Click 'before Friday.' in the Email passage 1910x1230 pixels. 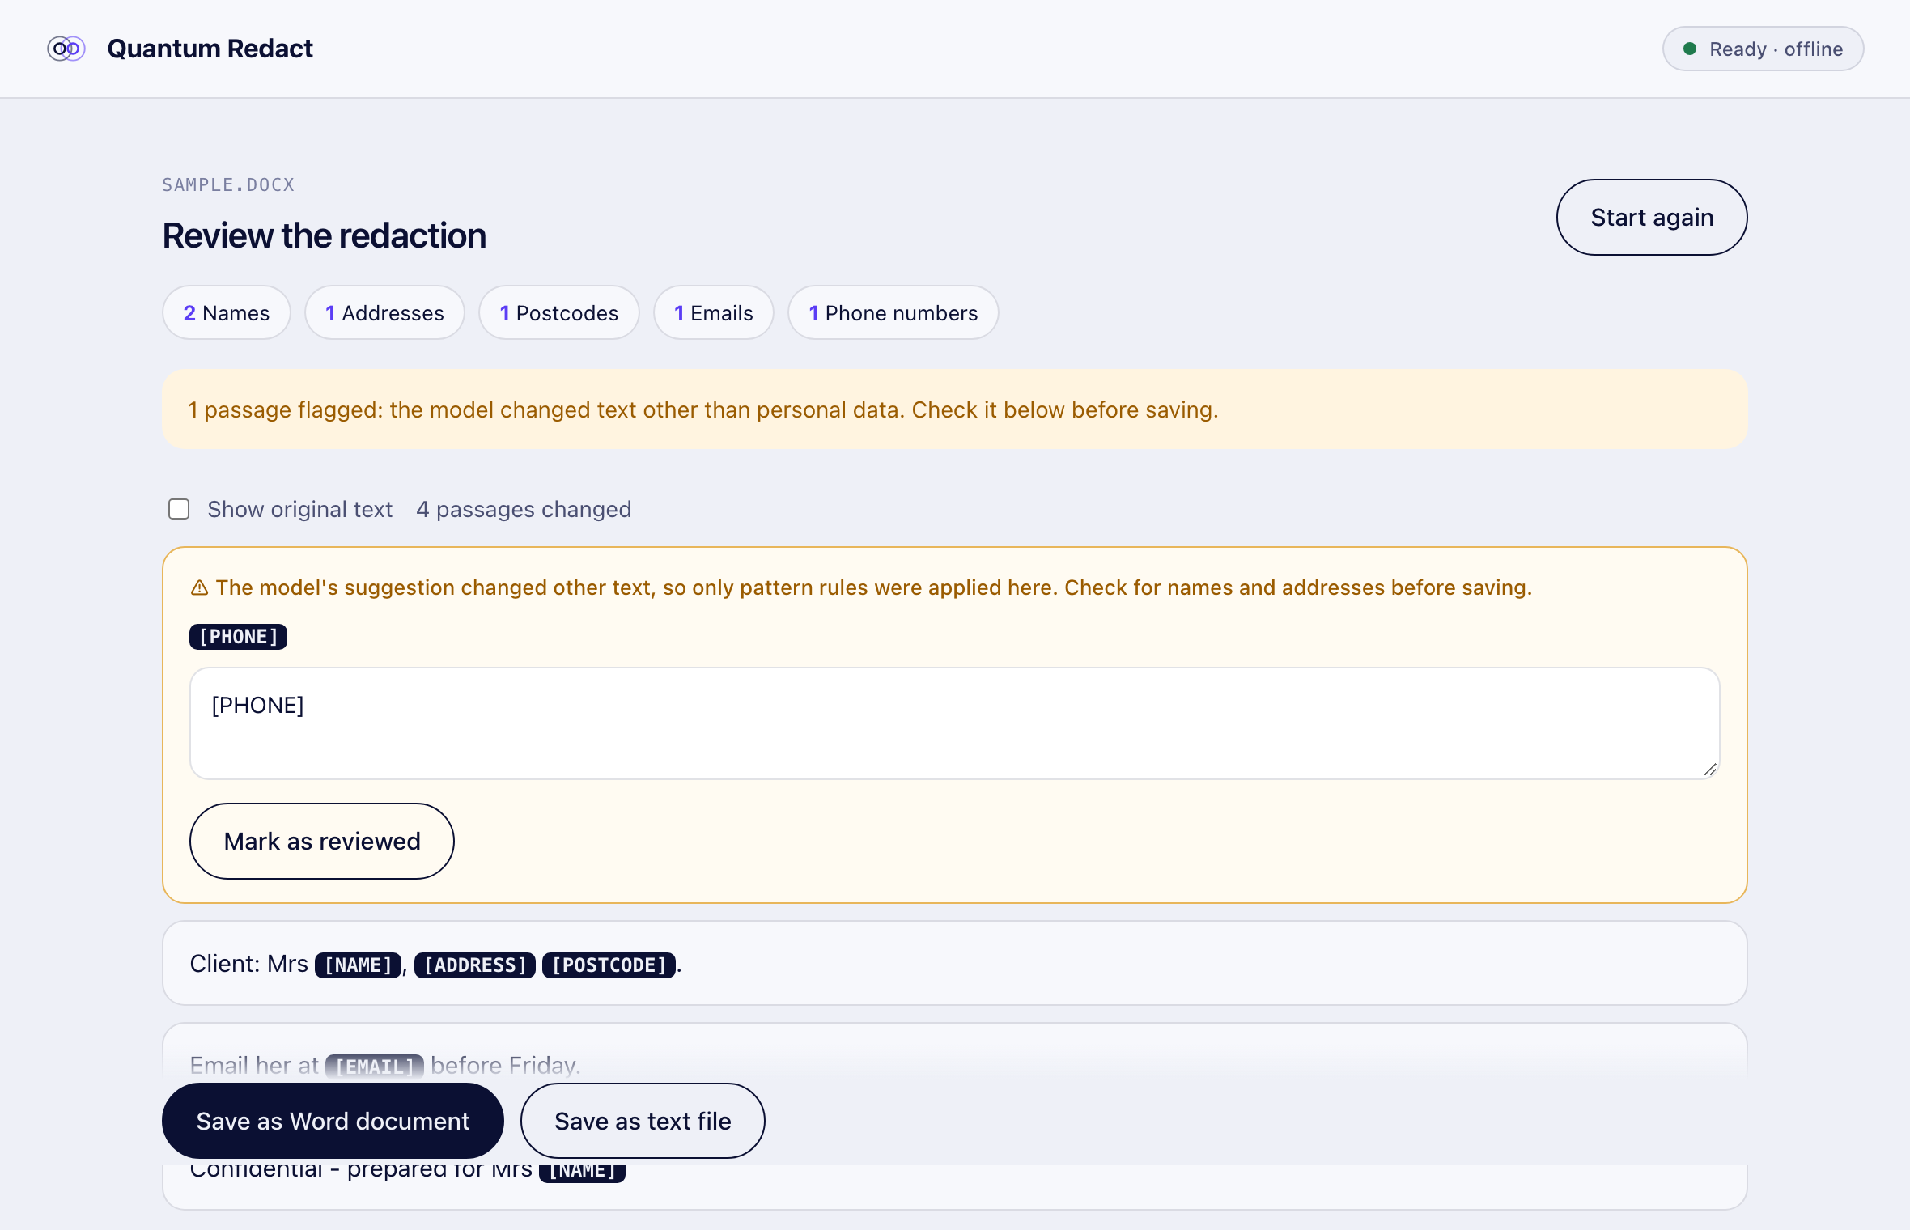[506, 1065]
